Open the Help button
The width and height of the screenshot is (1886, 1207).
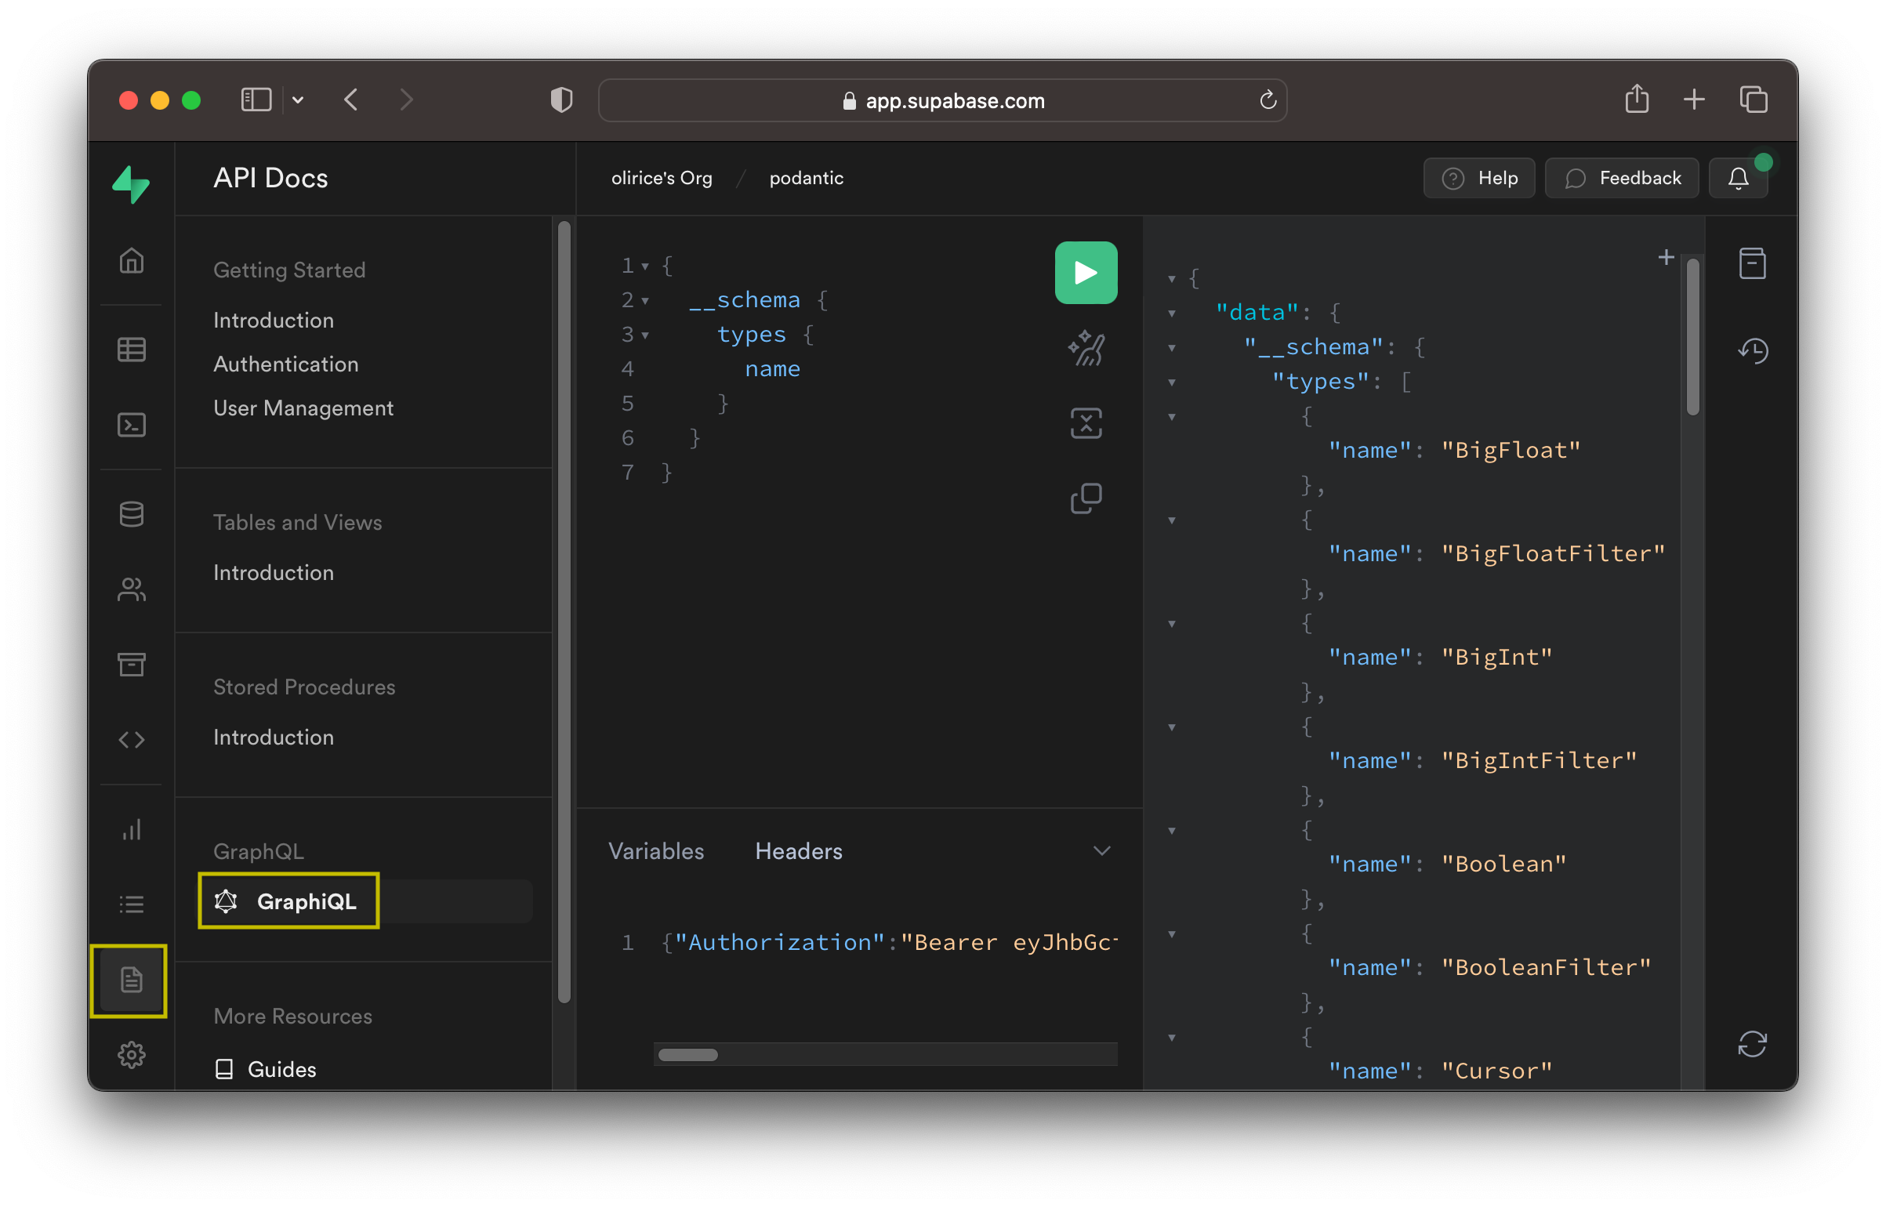point(1479,179)
